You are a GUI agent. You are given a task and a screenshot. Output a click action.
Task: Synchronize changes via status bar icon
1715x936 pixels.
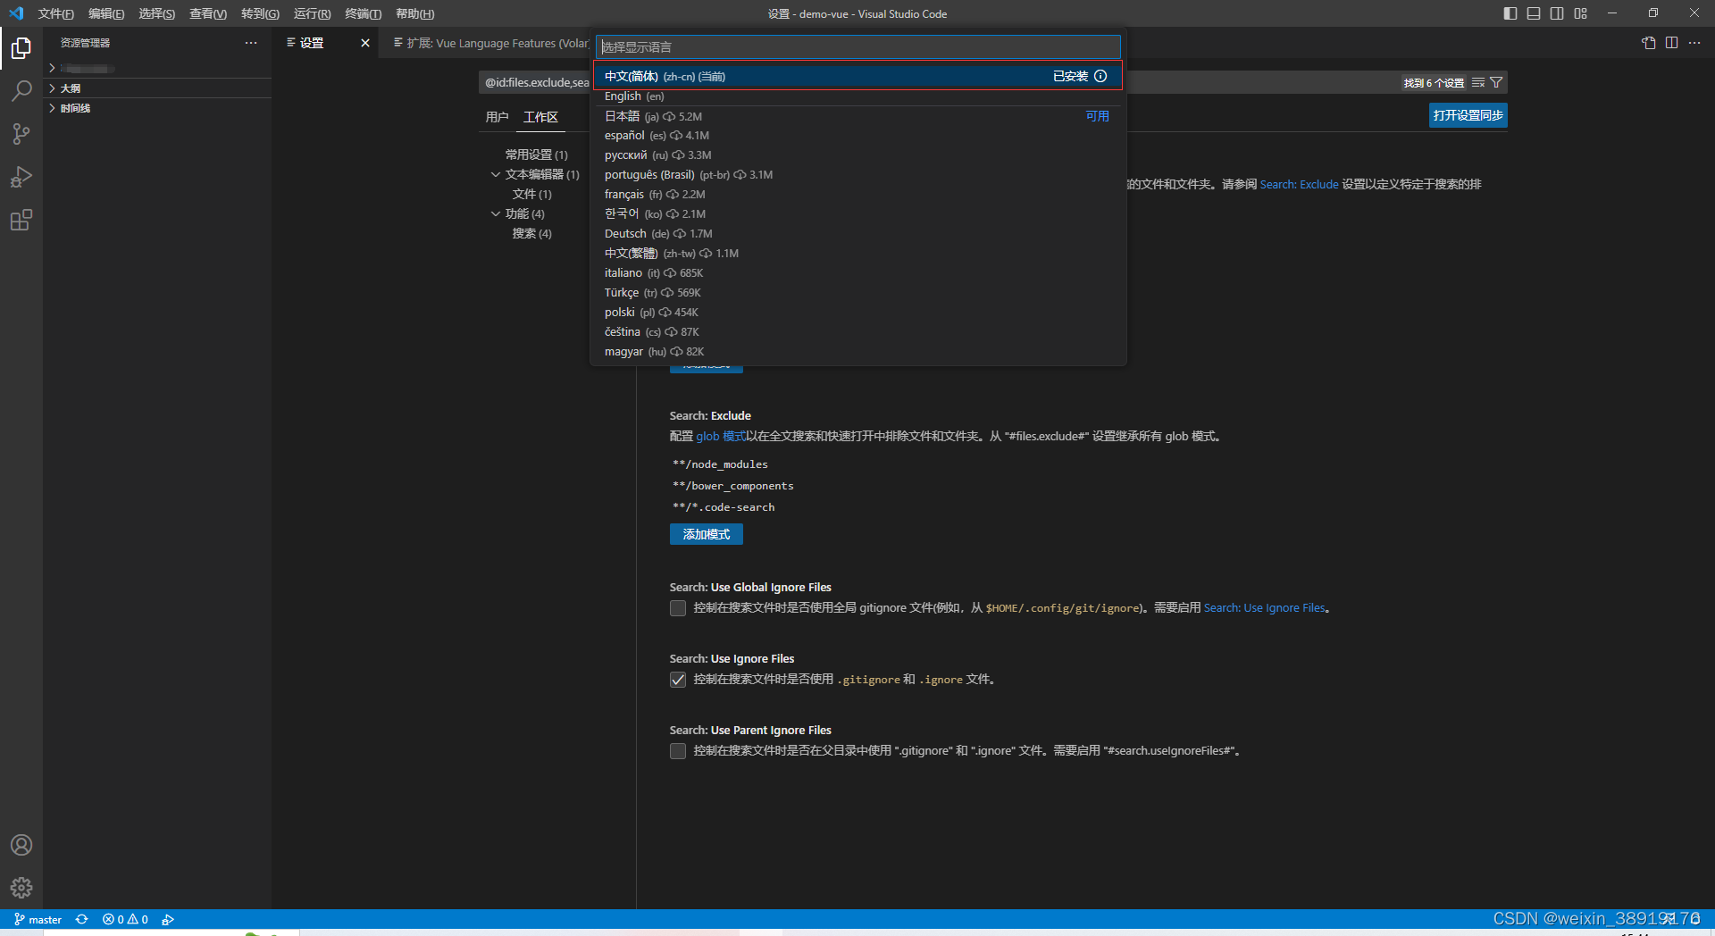click(x=82, y=919)
